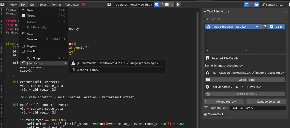Click the clock icon beside 11 h

(x=271, y=27)
